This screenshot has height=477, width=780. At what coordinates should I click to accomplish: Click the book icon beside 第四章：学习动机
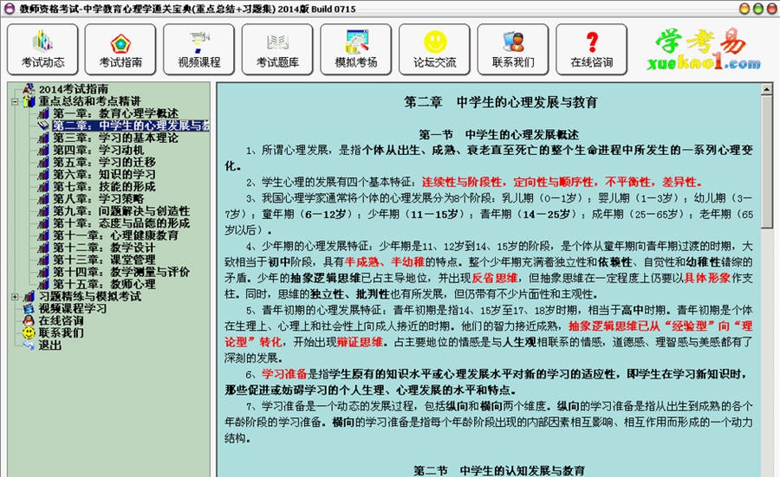pyautogui.click(x=44, y=150)
